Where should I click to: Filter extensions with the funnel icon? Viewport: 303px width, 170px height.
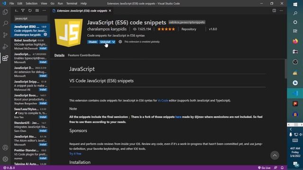pyautogui.click(x=23, y=10)
